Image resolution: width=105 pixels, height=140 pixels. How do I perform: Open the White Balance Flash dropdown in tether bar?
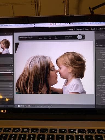coord(56,38)
